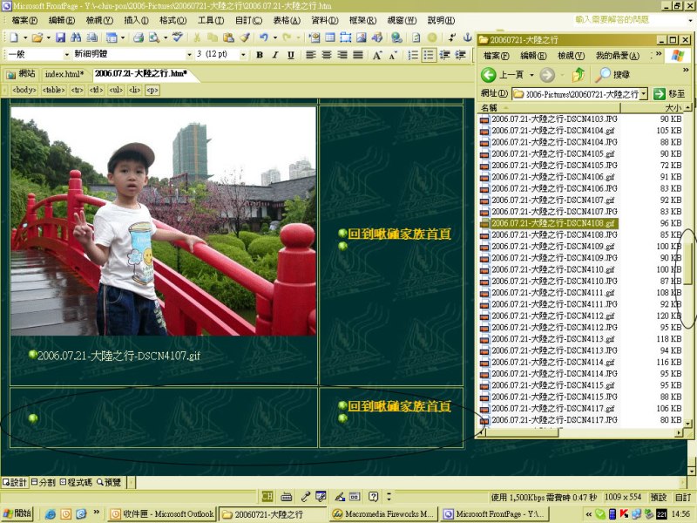
Task: Toggle Italic formatting
Action: 275,55
